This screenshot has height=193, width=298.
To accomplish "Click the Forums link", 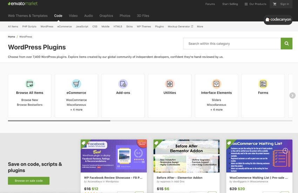I will [x=210, y=4].
